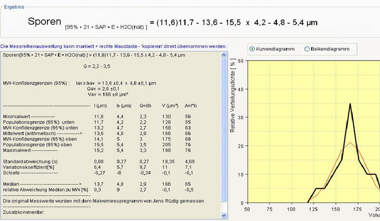Select the Kurvendiagramm radio button
The width and height of the screenshot is (380, 221).
[252, 49]
